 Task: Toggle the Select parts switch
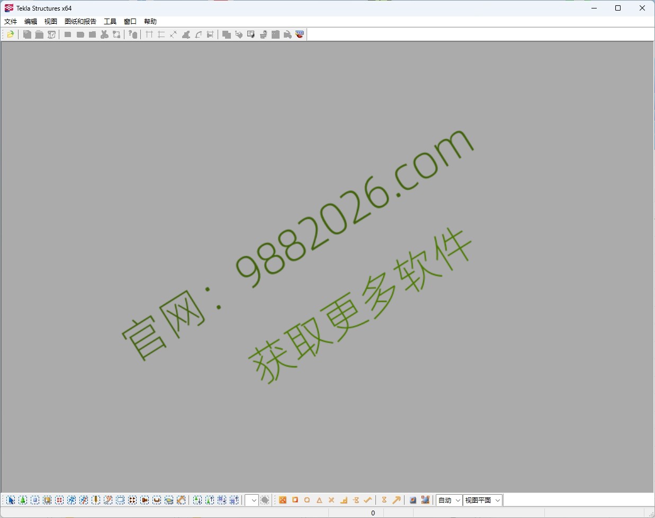tap(35, 500)
